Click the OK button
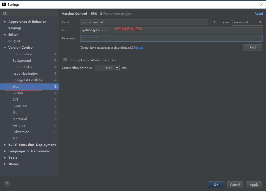 (216, 185)
